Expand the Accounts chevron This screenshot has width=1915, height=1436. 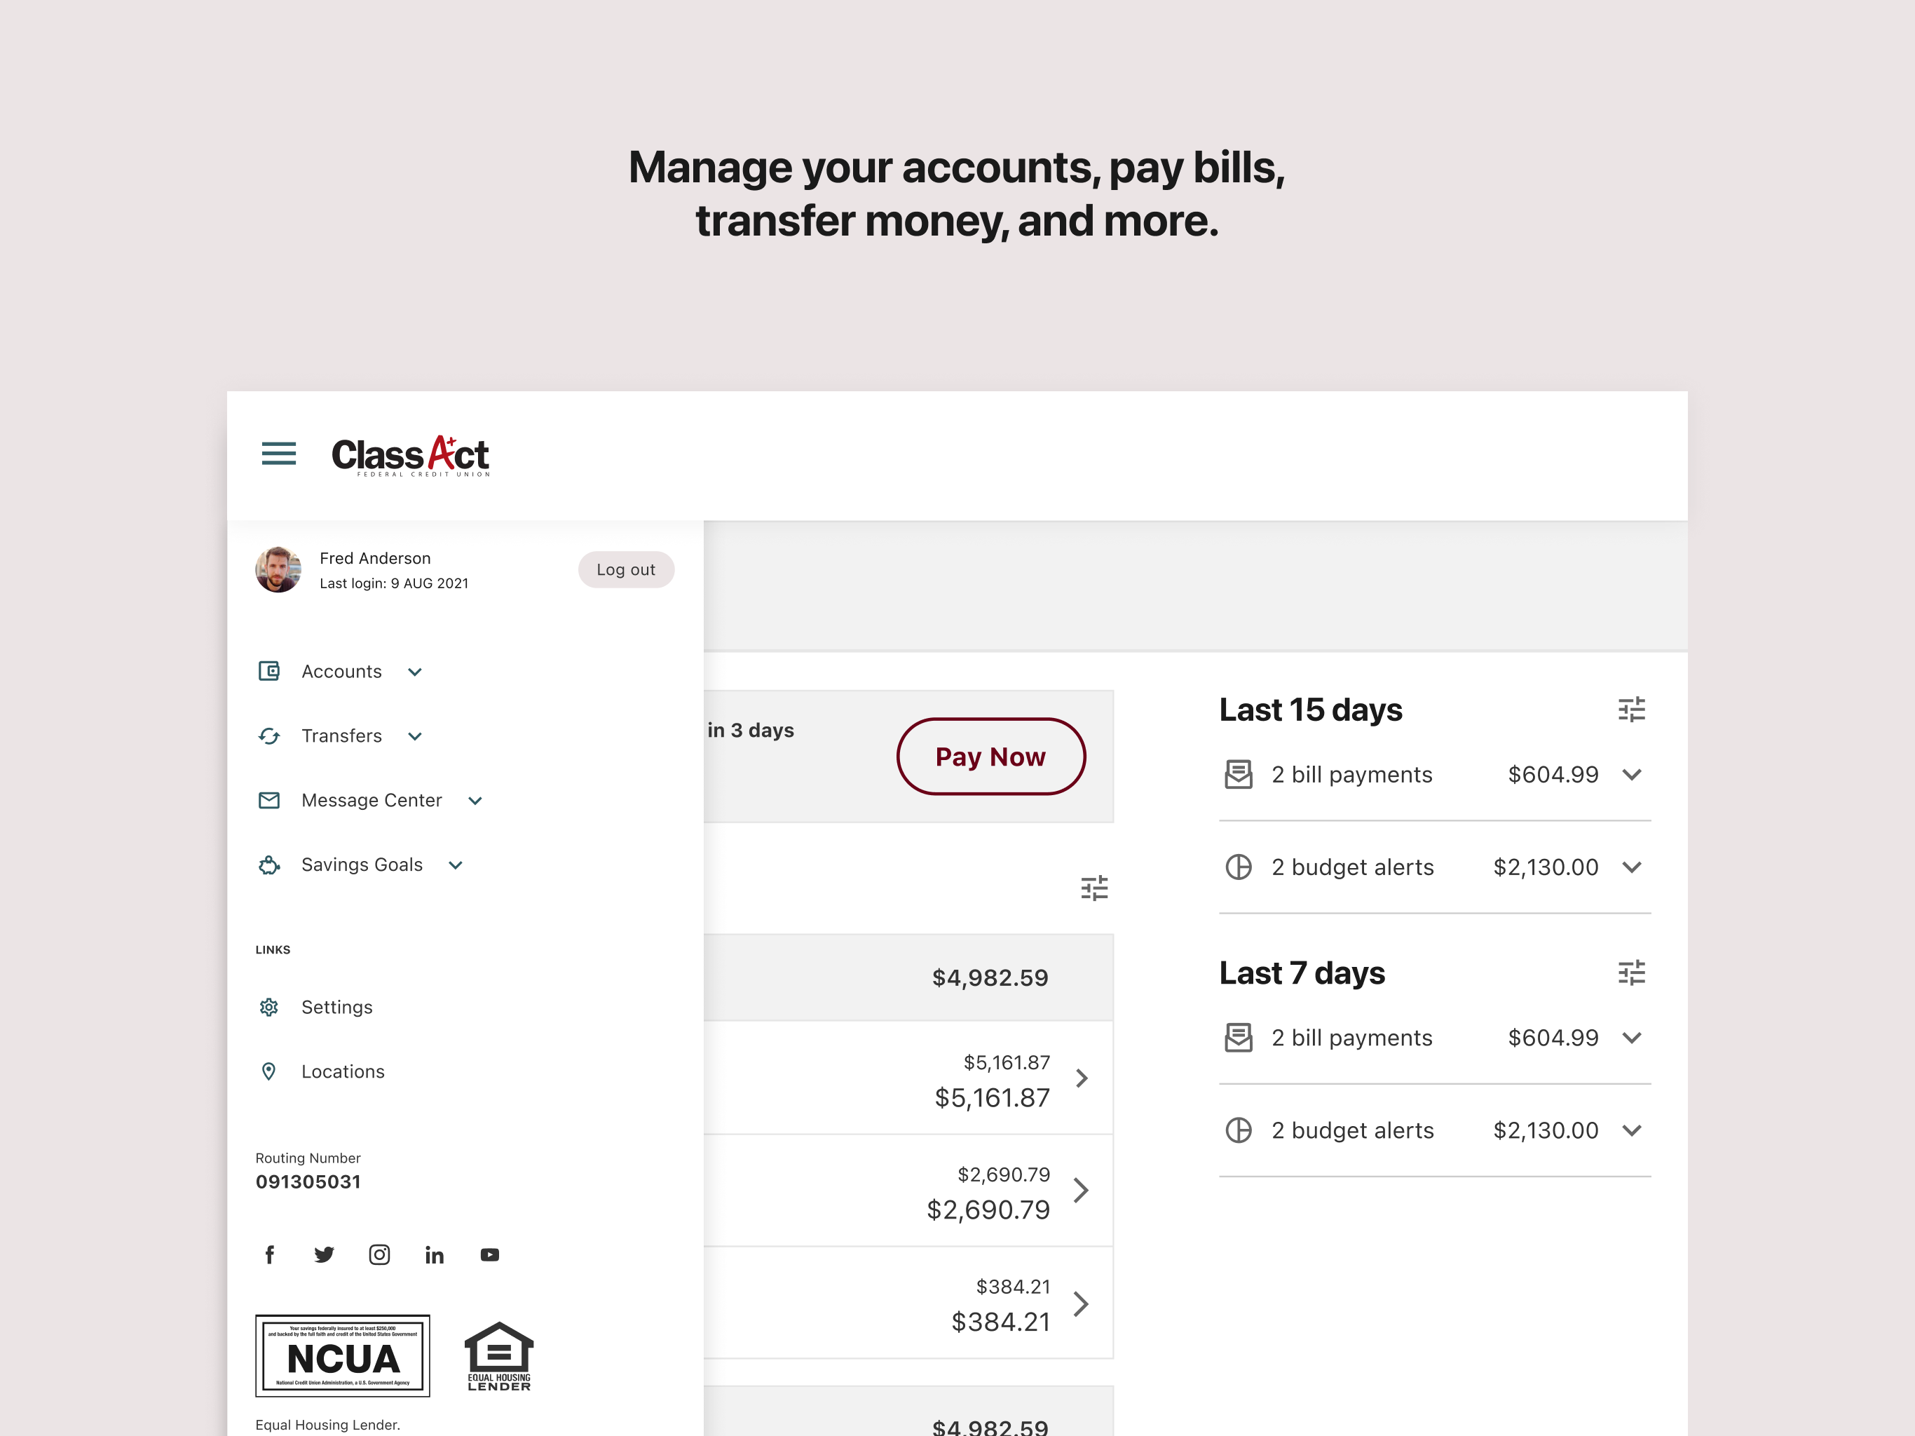(415, 672)
